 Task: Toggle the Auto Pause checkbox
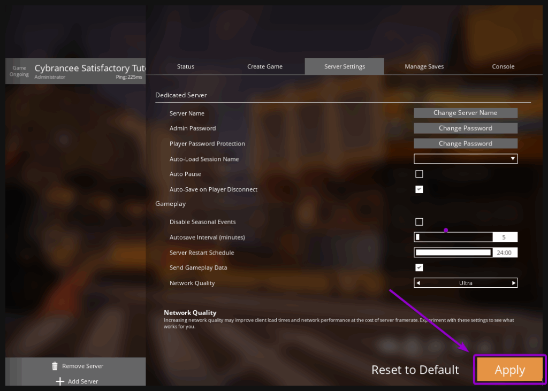click(x=419, y=174)
